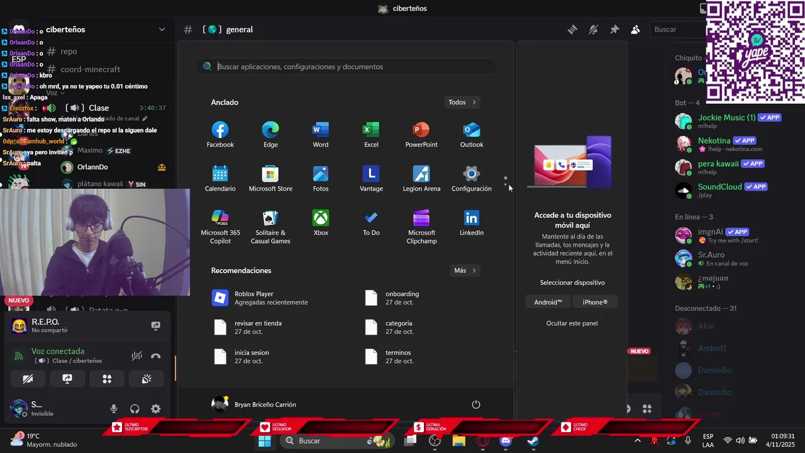Open Word pinned app
Screen dimensions: 805x453
(321, 135)
